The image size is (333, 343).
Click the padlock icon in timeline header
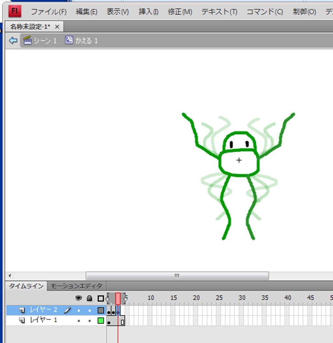point(89,298)
